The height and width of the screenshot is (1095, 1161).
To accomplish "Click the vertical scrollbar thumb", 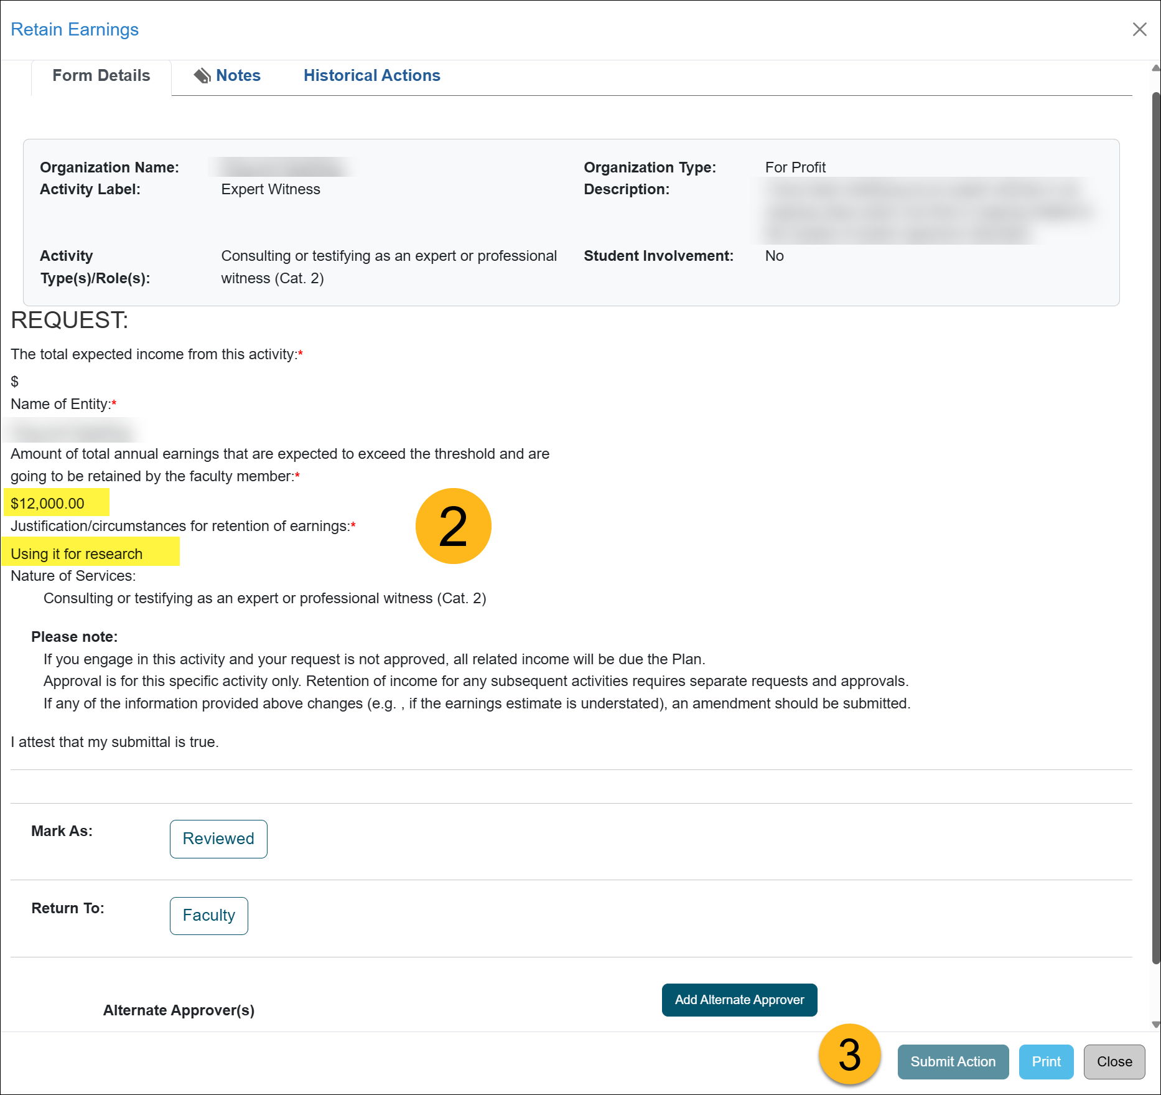I will pyautogui.click(x=1155, y=529).
